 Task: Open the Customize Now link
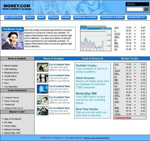point(123,118)
